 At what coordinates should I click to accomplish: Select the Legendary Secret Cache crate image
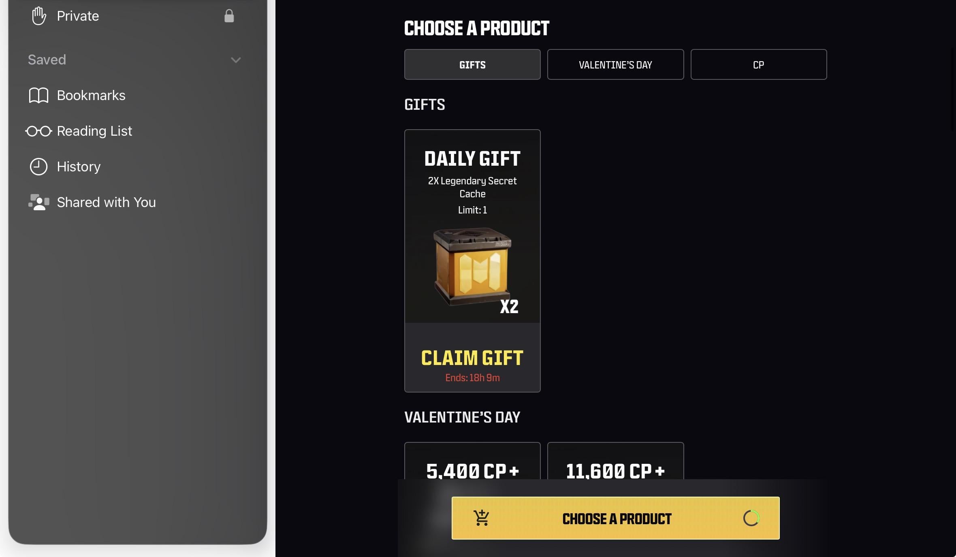[x=472, y=266]
